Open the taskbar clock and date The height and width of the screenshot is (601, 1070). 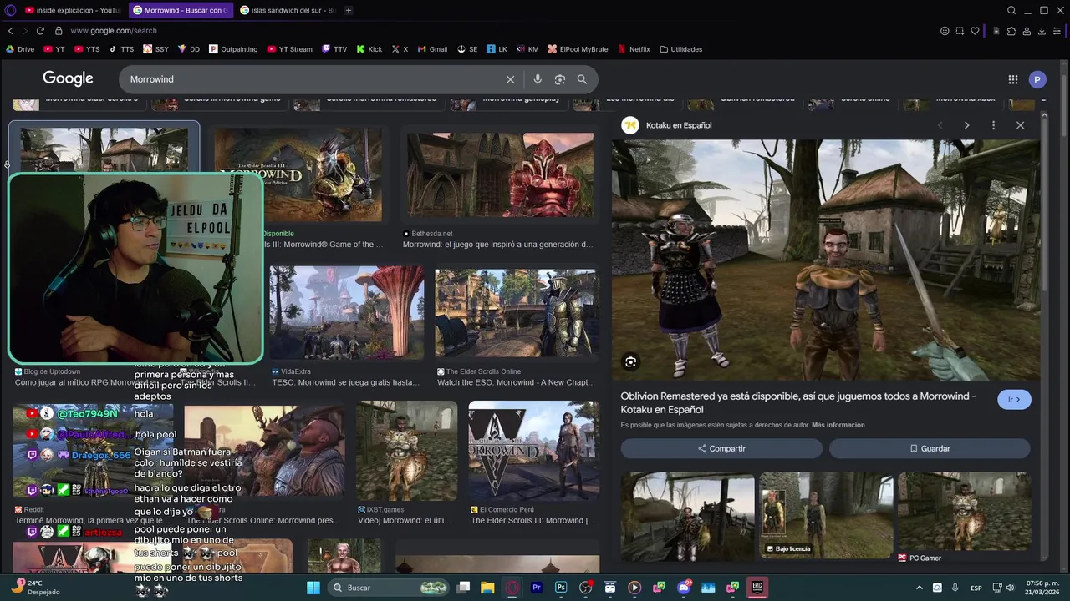1042,588
